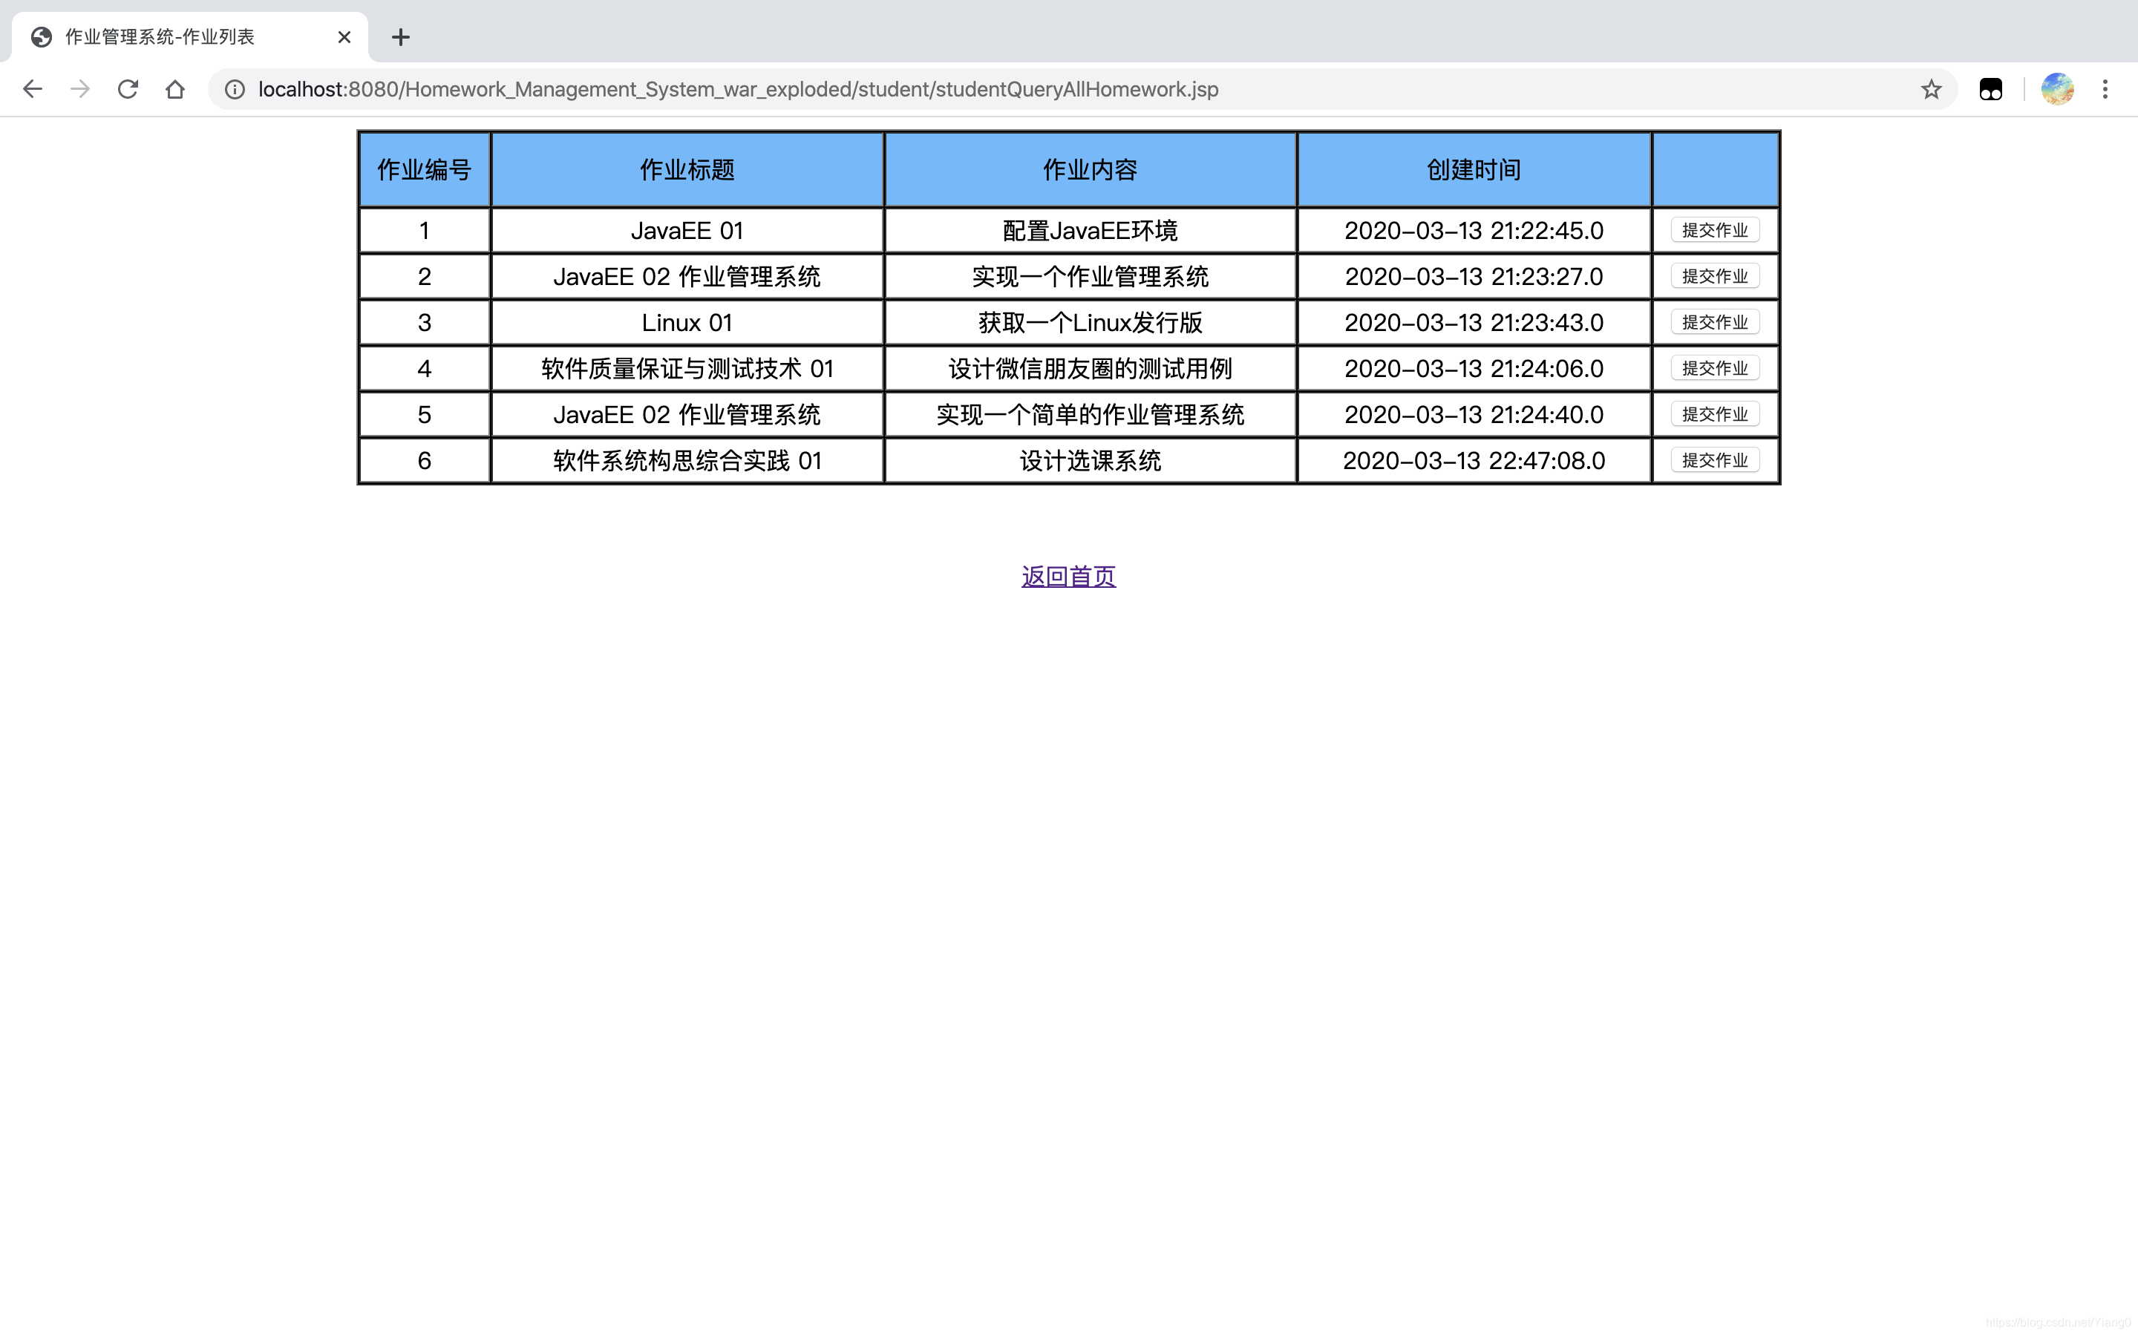The image size is (2138, 1336).
Task: Click the 作业编号 column header
Action: [425, 170]
